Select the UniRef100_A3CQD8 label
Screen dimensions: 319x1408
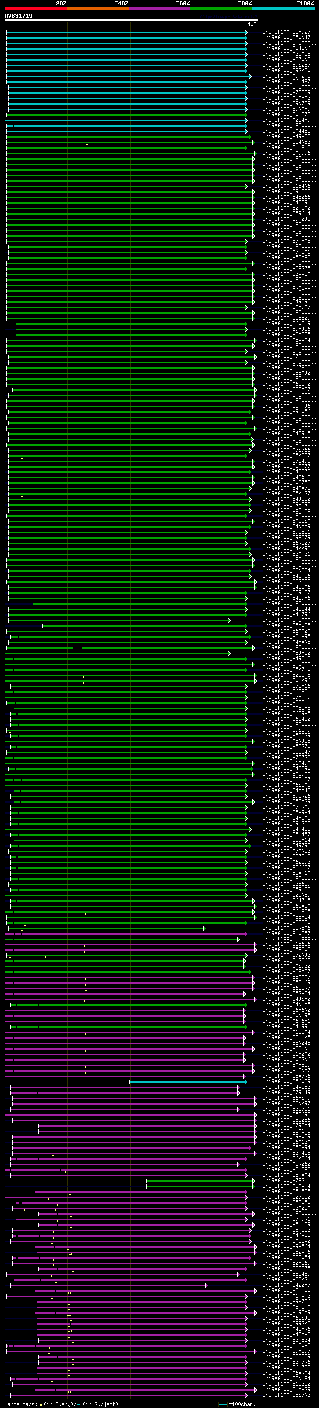(286, 54)
